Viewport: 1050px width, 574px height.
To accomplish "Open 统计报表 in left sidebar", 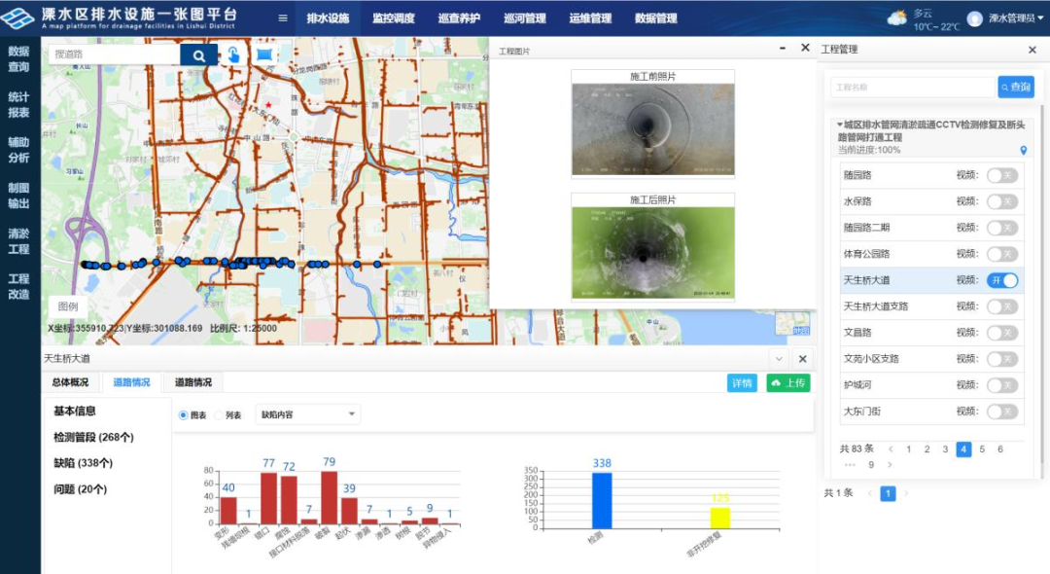I will (18, 104).
